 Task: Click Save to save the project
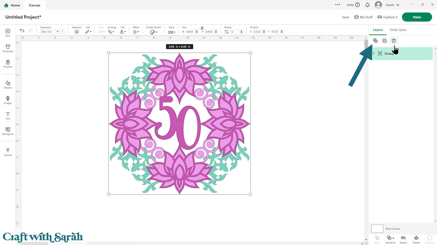click(x=345, y=17)
